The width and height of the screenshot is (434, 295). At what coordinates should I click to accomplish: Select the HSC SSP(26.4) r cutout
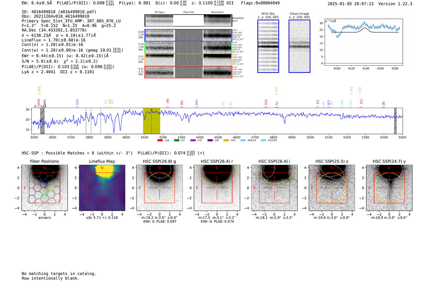coord(217,188)
